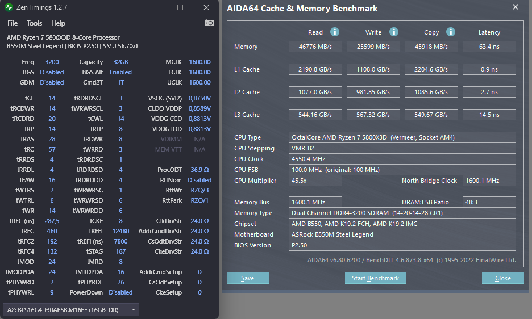Minimize the AIDA64 benchmark window
This screenshot has height=319, width=532.
point(490,7)
